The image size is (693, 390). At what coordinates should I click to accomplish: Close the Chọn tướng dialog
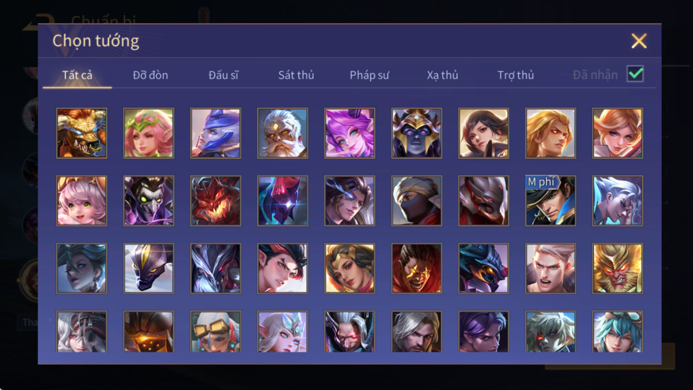tap(639, 41)
